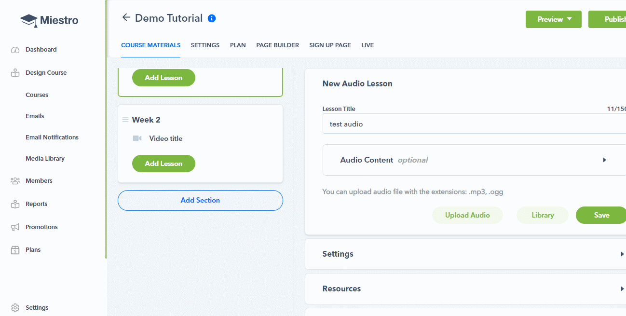The image size is (626, 316).
Task: Click the blue info icon next to Demo Tutorial
Action: coord(212,18)
